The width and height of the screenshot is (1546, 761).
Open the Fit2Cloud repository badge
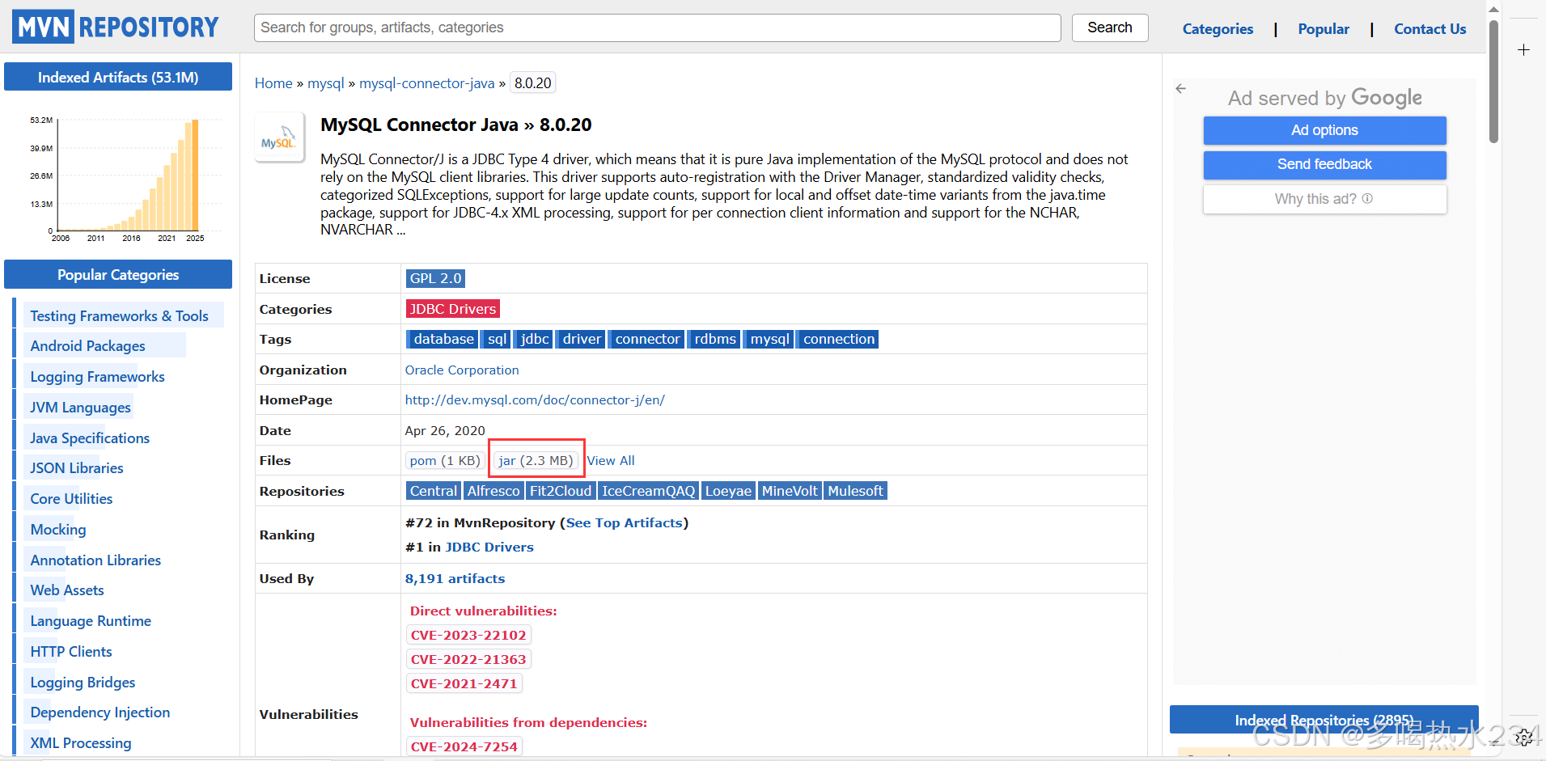pos(561,491)
